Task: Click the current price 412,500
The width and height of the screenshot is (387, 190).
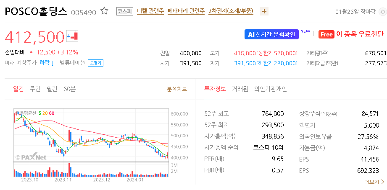Action: tap(34, 37)
